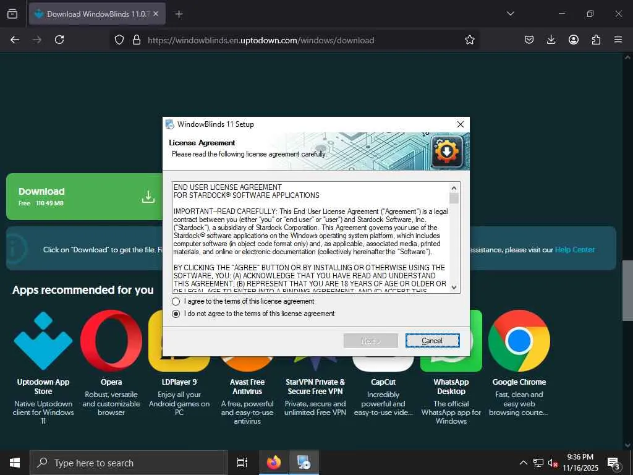Open the Avast Free Antivirus title link
Image resolution: width=633 pixels, height=475 pixels.
point(247,387)
